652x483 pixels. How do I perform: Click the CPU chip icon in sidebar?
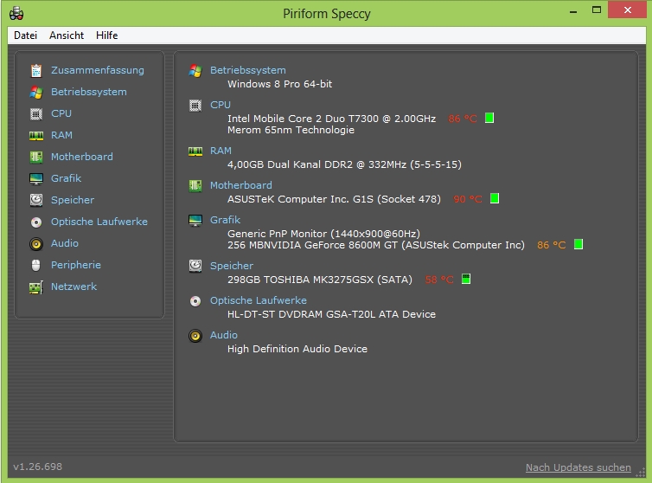pos(36,113)
